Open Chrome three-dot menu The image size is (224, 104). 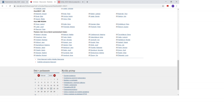pos(177,6)
